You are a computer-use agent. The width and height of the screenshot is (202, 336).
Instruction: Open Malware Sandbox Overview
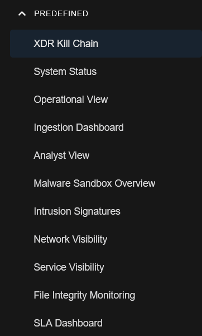tap(94, 183)
